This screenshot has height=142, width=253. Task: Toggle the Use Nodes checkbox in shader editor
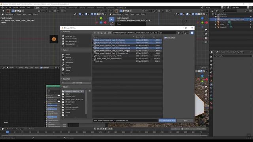(x=41, y=68)
